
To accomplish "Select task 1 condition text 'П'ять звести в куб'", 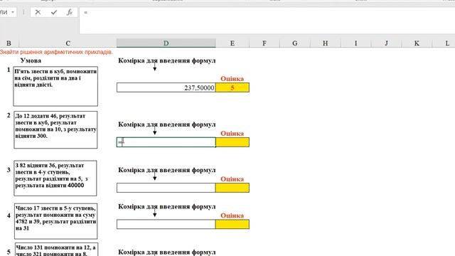I will tap(55, 86).
